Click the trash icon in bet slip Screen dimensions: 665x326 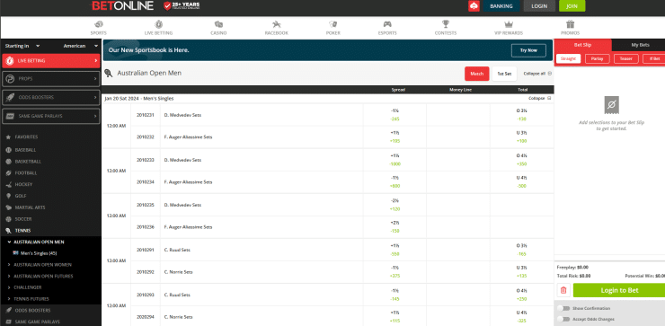(x=563, y=290)
